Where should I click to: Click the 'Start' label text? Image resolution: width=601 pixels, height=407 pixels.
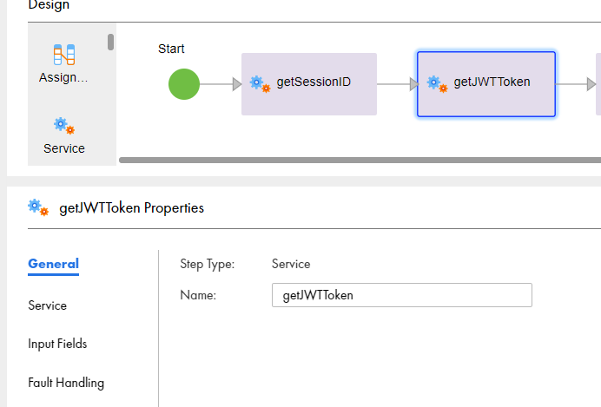pyautogui.click(x=171, y=49)
